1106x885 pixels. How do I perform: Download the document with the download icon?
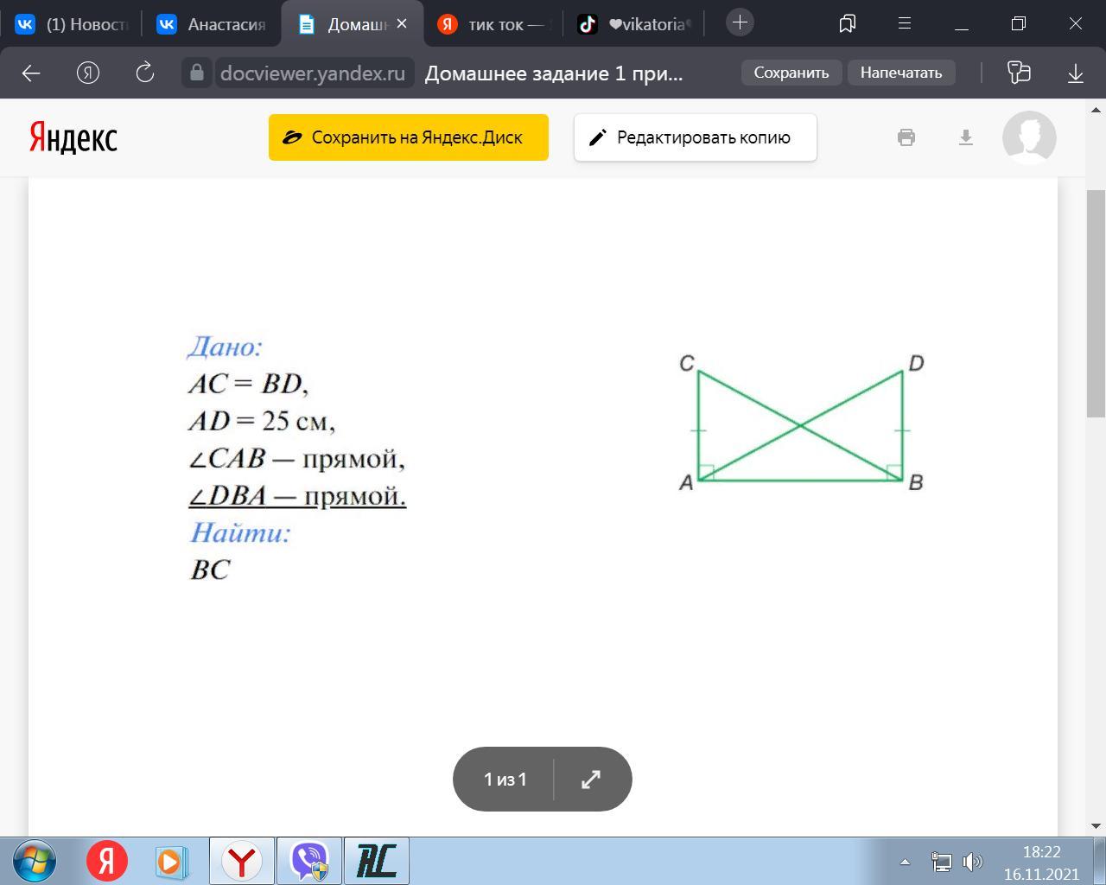click(966, 137)
